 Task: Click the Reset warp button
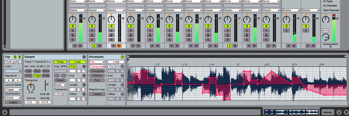60,80
